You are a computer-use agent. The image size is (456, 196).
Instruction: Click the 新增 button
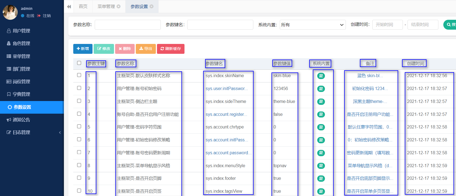[x=83, y=49]
